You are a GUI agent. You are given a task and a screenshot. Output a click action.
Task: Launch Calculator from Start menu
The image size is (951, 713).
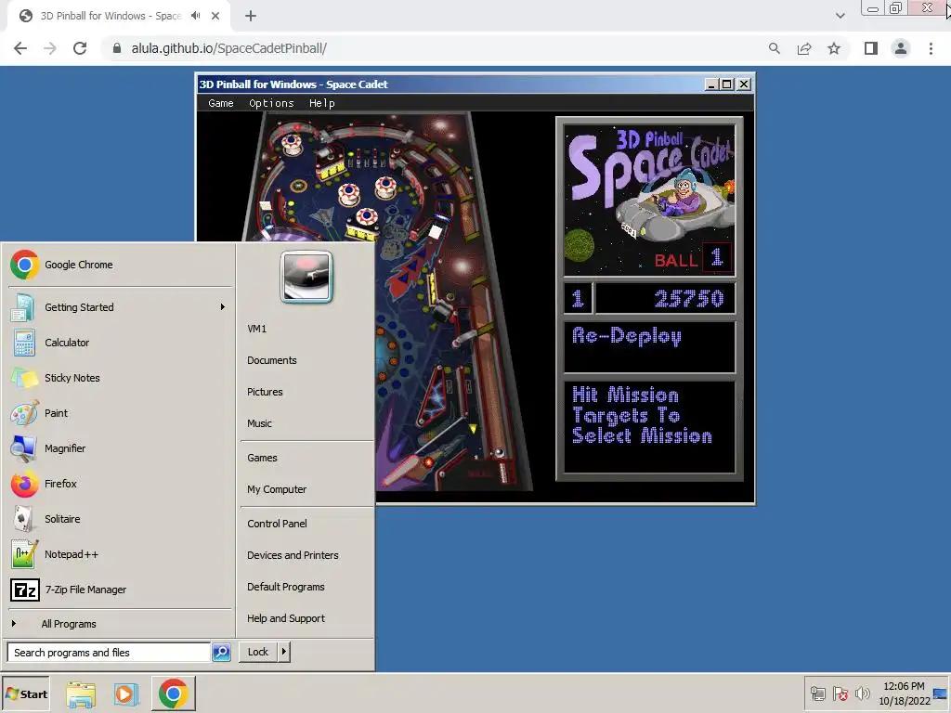point(120,343)
